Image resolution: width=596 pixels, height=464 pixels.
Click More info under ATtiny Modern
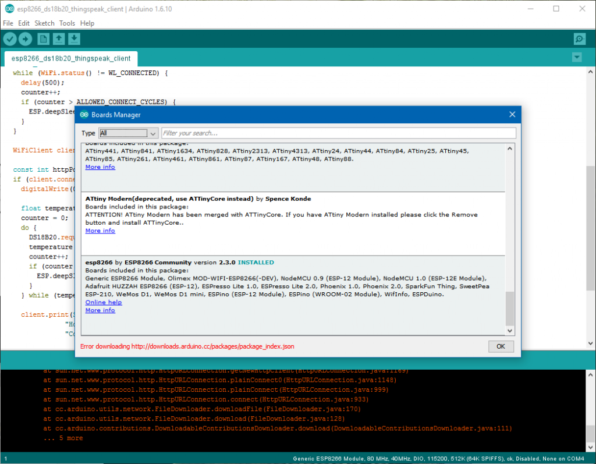pos(100,231)
